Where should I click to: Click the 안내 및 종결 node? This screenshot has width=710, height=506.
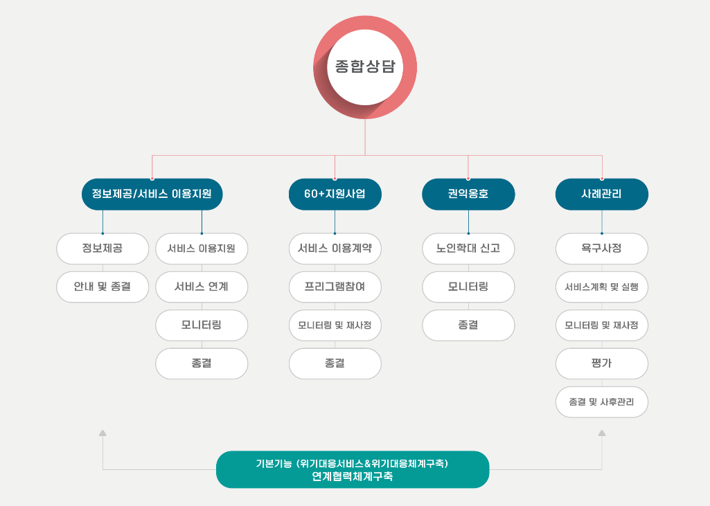[102, 287]
